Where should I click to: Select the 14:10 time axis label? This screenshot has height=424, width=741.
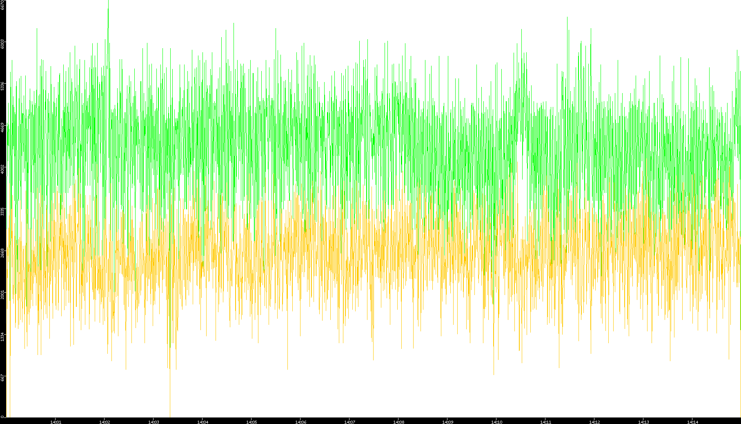[x=496, y=422]
